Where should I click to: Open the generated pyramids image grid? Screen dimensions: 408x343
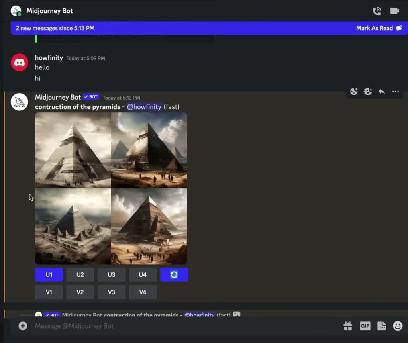click(111, 188)
